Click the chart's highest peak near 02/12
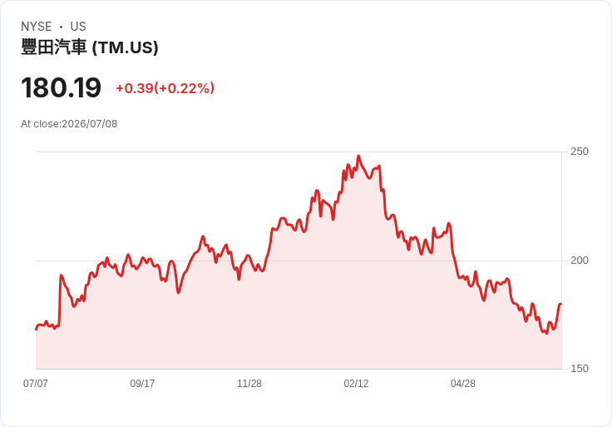This screenshot has height=427, width=612. click(358, 156)
